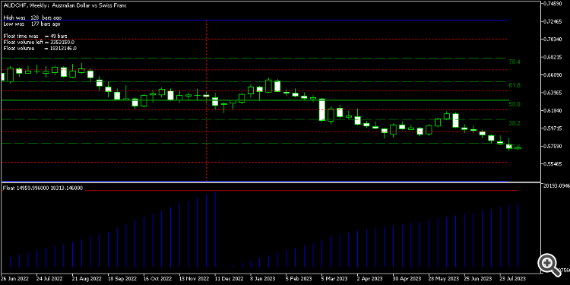Image resolution: width=570 pixels, height=285 pixels.
Task: Click the 5 Feb 2023 date label
Action: pos(299,279)
